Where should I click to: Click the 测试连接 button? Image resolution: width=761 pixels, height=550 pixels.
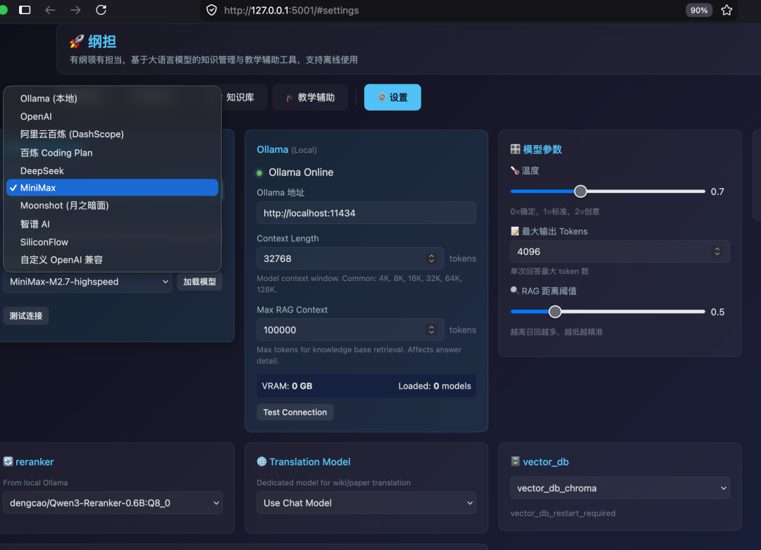coord(26,316)
